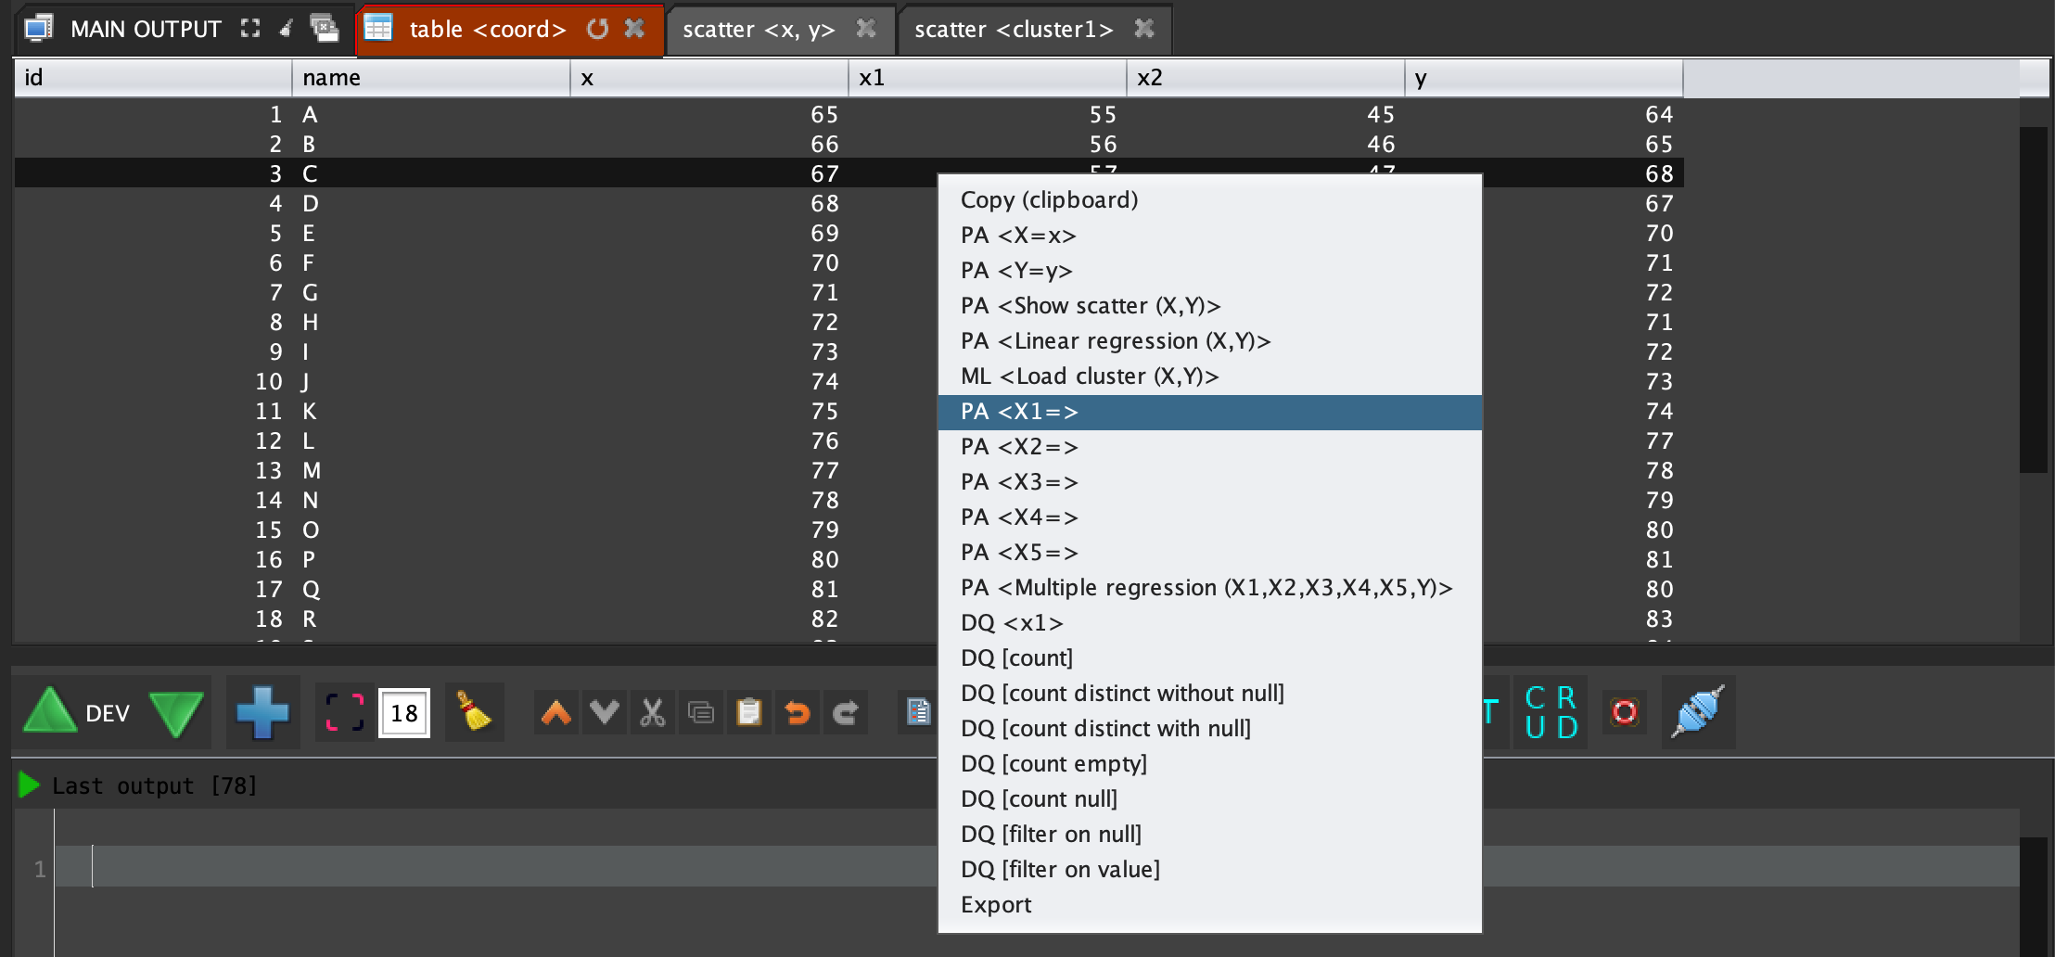Refresh the table <coord> tab

597,30
